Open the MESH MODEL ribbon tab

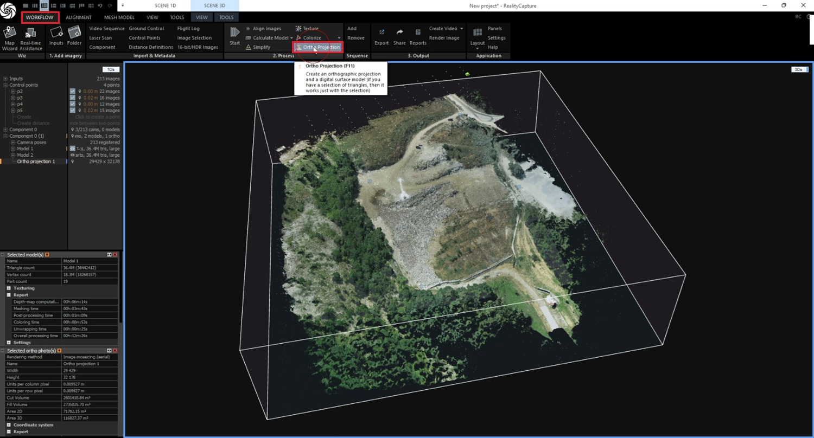coord(119,17)
